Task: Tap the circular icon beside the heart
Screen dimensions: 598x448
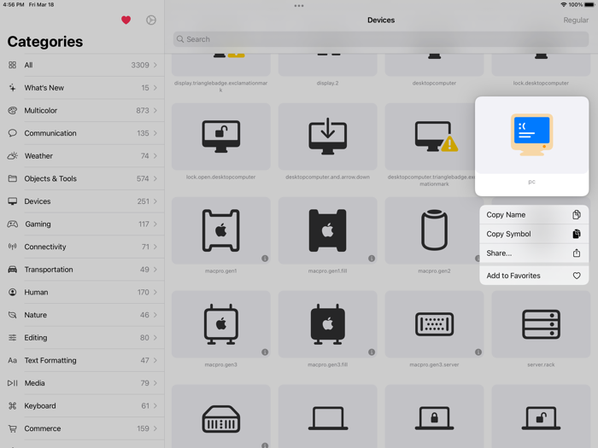Action: [x=151, y=20]
